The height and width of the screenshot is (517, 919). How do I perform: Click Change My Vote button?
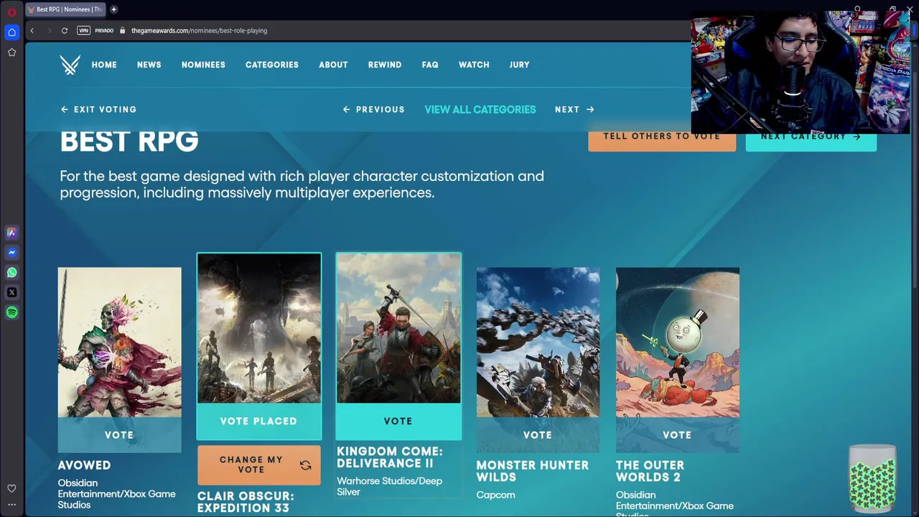(x=259, y=465)
